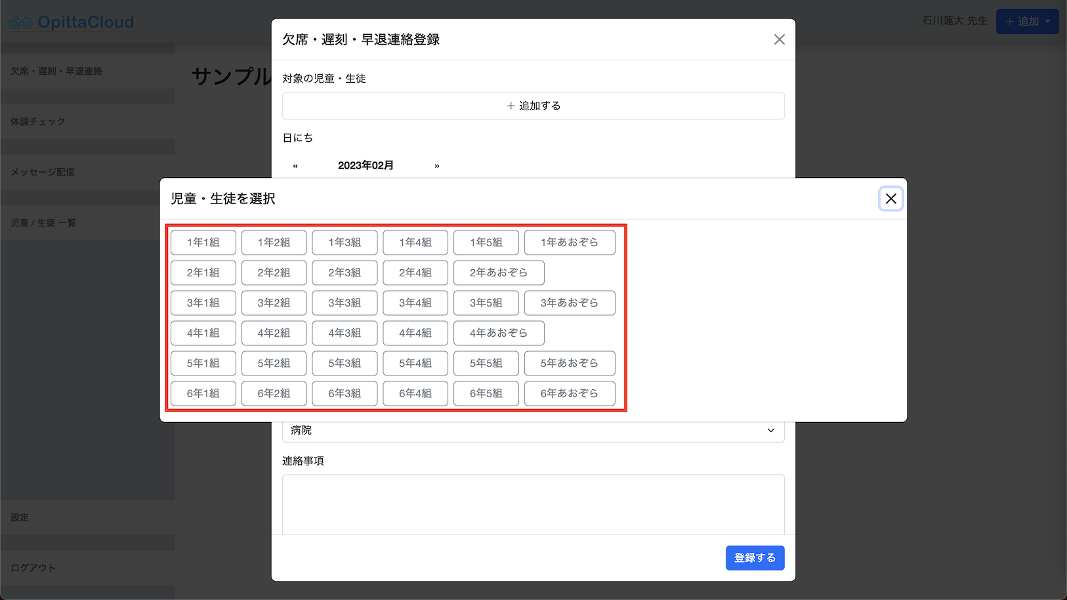
Task: Select class 1年1組
Action: [x=203, y=242]
